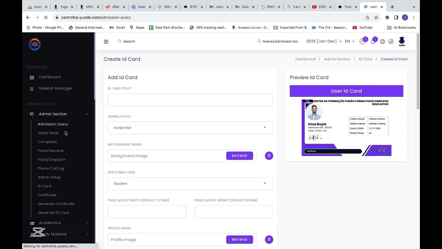Click the globe website icon
This screenshot has height=249, width=442.
tap(383, 41)
